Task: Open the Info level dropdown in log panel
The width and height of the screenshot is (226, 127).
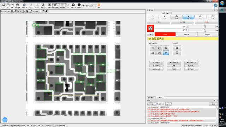Action: 168,104
